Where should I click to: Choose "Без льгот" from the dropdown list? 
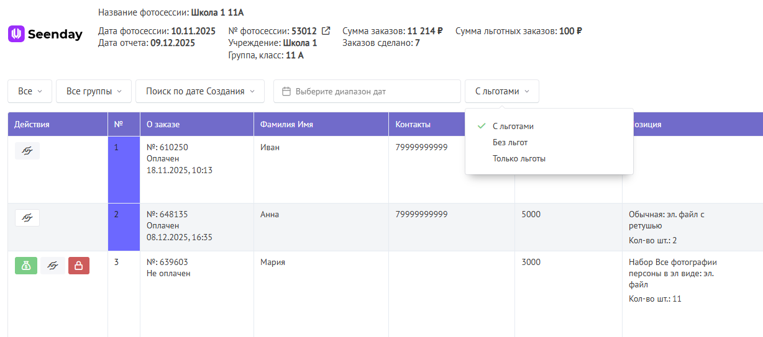coord(510,143)
